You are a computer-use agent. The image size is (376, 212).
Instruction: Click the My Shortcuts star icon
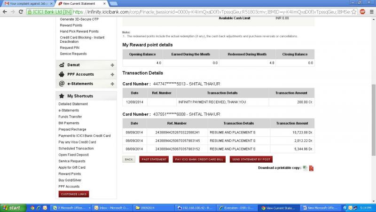62,96
